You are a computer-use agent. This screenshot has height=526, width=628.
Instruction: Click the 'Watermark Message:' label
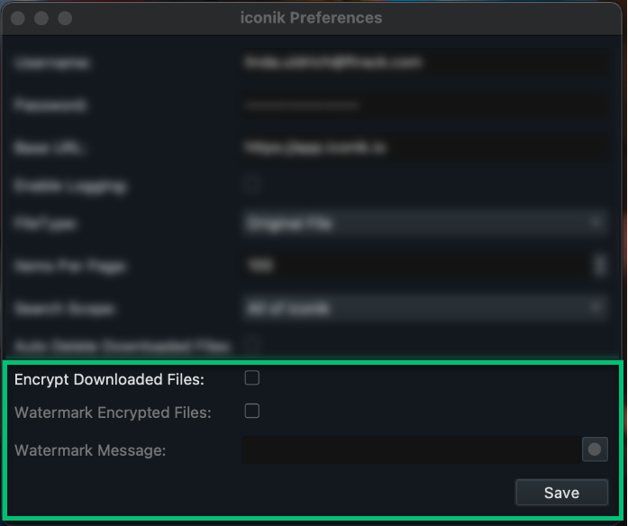pos(90,450)
